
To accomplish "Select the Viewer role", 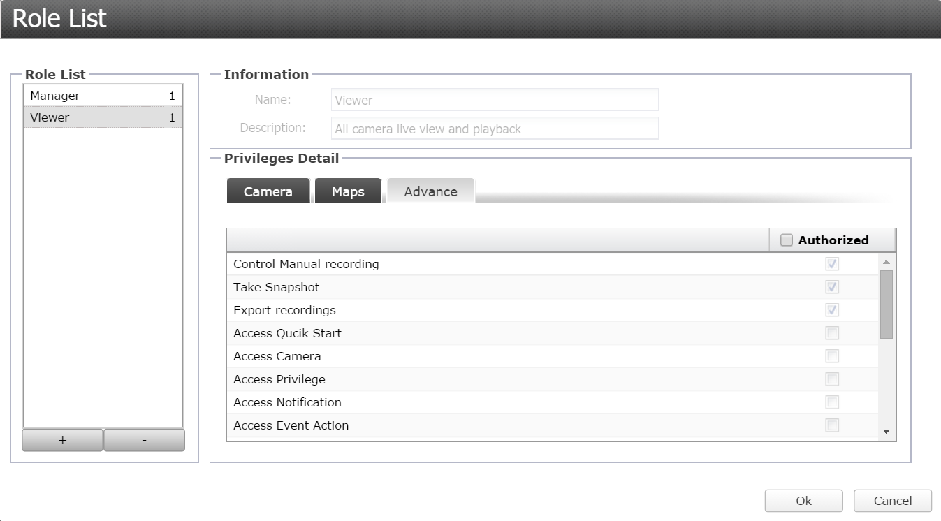I will click(x=103, y=117).
